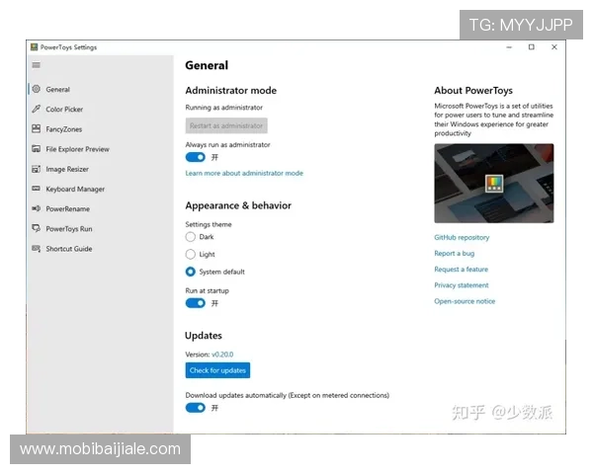Click the version v0.20.0 link
593x474 pixels.
tap(222, 354)
